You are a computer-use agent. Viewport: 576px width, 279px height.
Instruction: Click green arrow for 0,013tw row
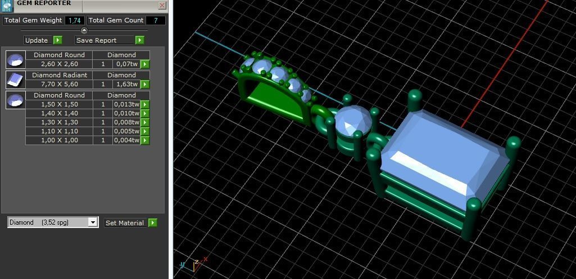[146, 104]
